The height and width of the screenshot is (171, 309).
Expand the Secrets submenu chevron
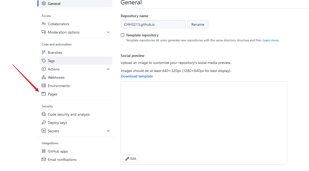coord(108,131)
